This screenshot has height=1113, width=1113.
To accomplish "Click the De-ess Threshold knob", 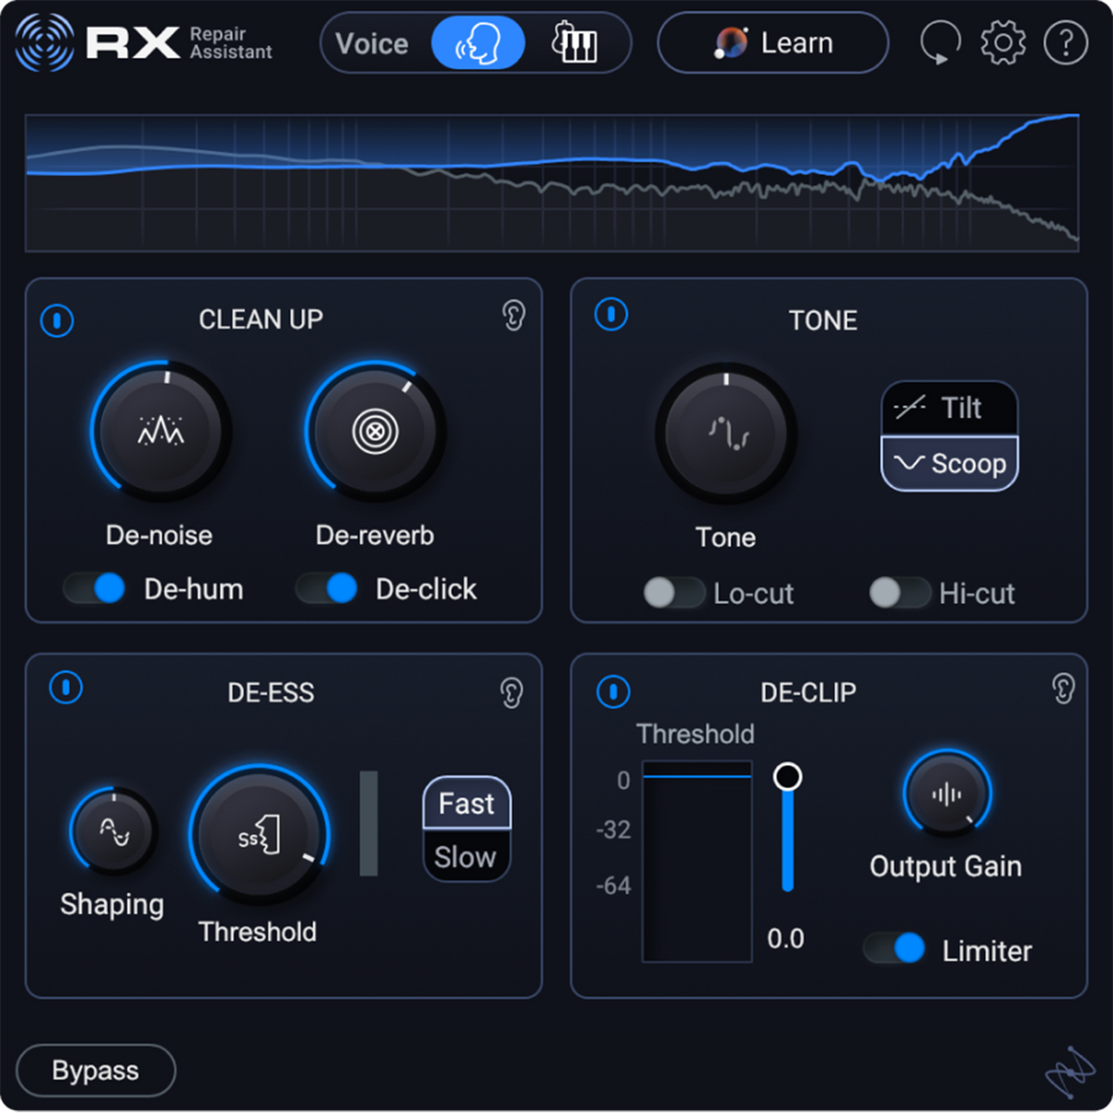I will tap(261, 835).
